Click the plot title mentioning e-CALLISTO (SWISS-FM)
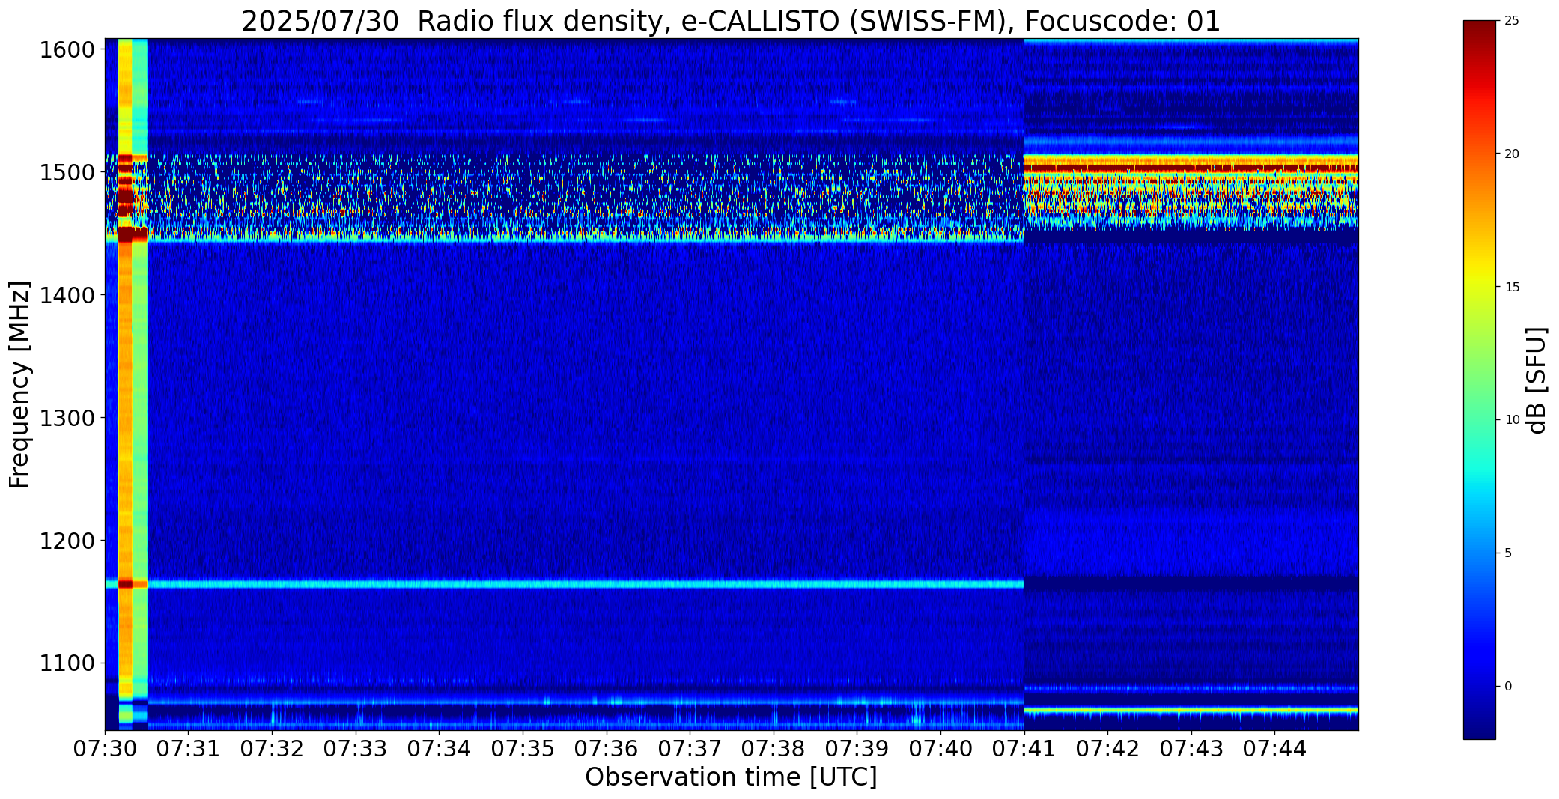This screenshot has width=1559, height=799. 731,21
